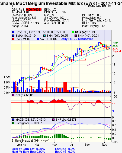Click the Nov date axis label

tap(105, 145)
